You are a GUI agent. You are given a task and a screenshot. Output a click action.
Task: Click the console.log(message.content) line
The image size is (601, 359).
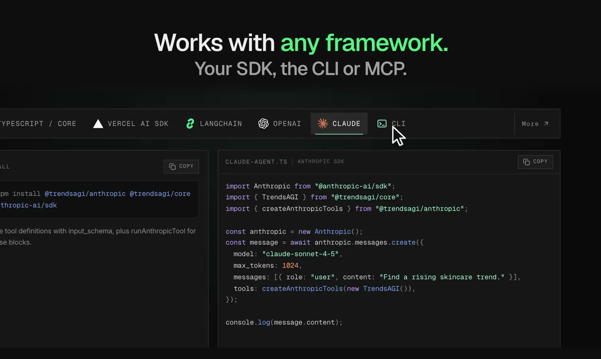(284, 322)
